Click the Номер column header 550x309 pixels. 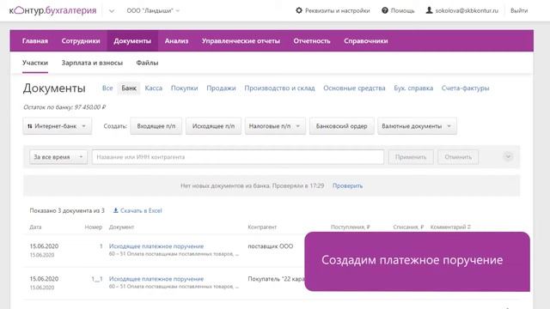coord(94,227)
